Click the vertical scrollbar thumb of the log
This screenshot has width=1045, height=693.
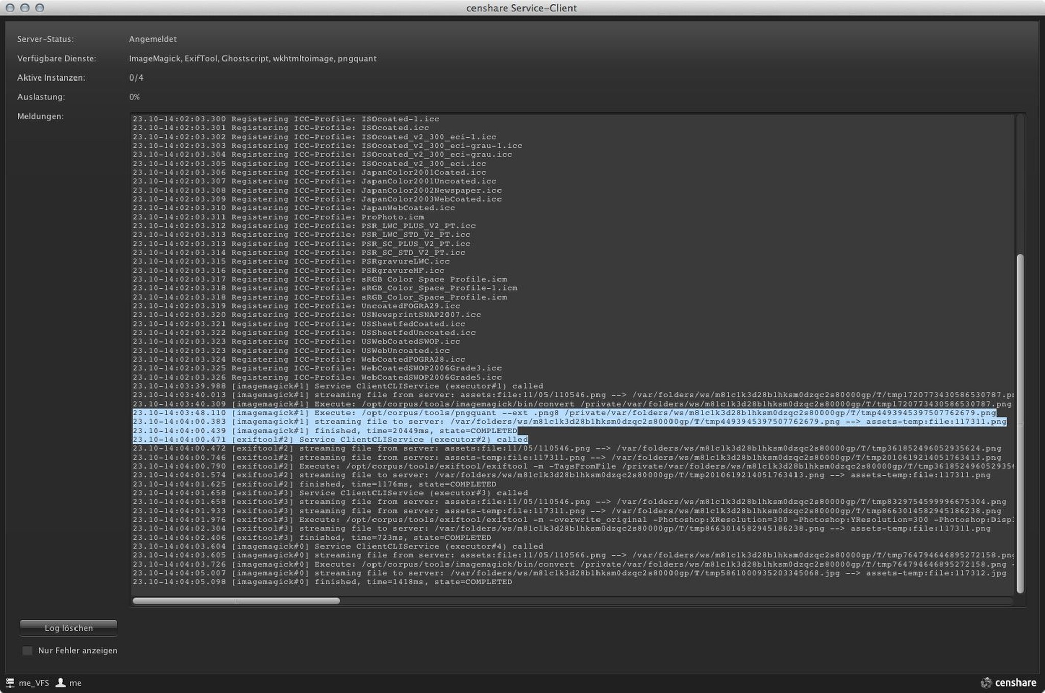coord(1020,423)
